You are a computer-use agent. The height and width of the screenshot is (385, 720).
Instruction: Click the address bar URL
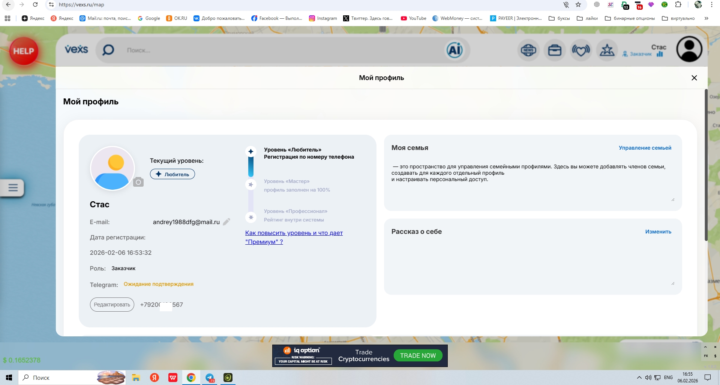[81, 4]
